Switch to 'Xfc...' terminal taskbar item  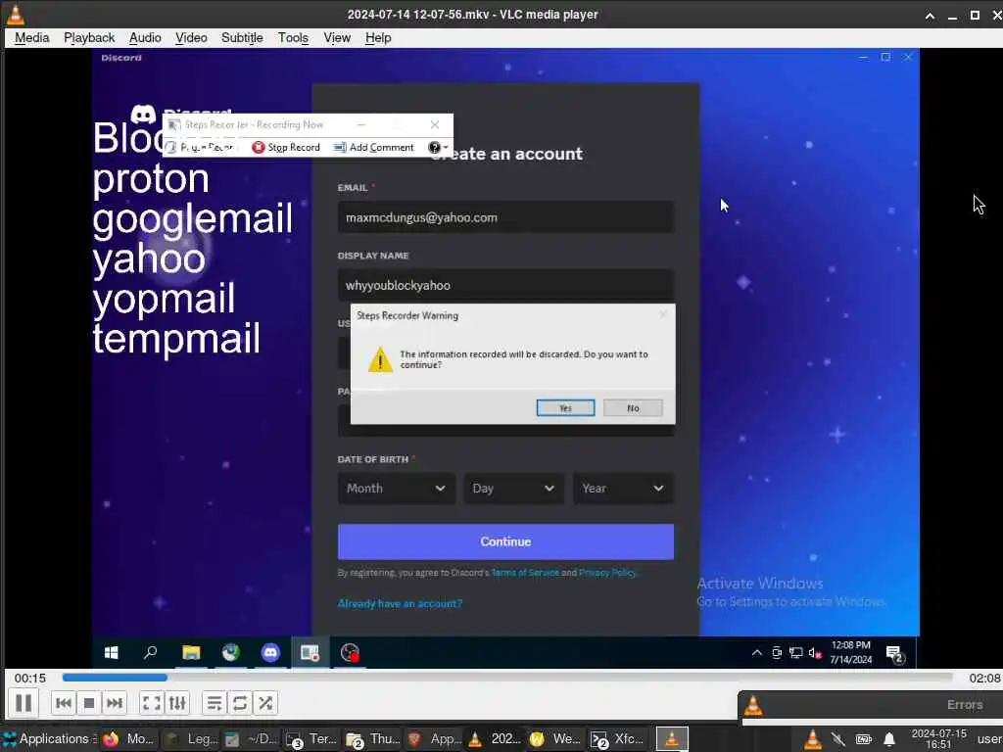617,739
